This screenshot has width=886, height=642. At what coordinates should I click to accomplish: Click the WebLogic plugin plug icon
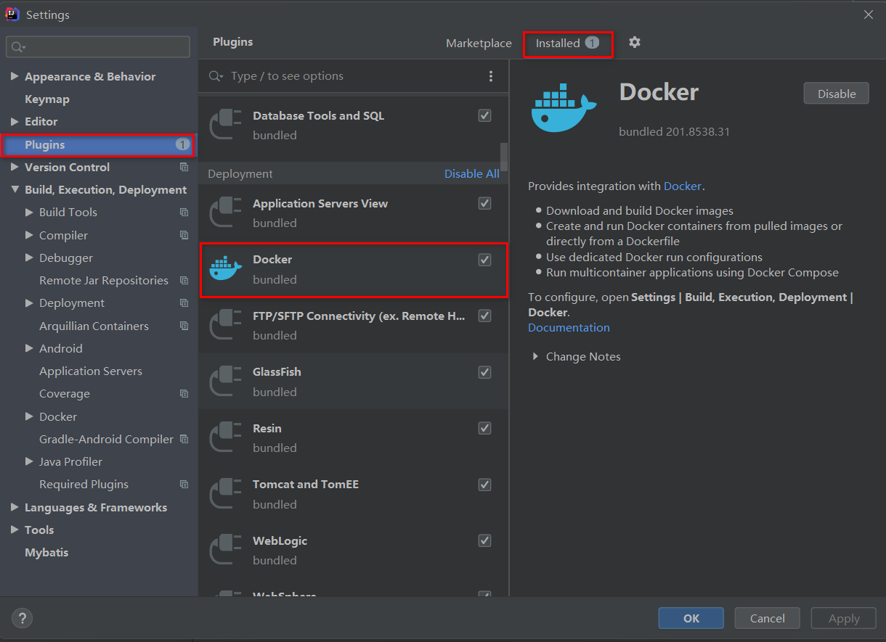tap(225, 550)
